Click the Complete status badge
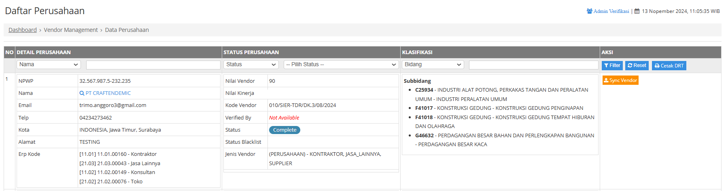726x191 pixels. point(284,130)
